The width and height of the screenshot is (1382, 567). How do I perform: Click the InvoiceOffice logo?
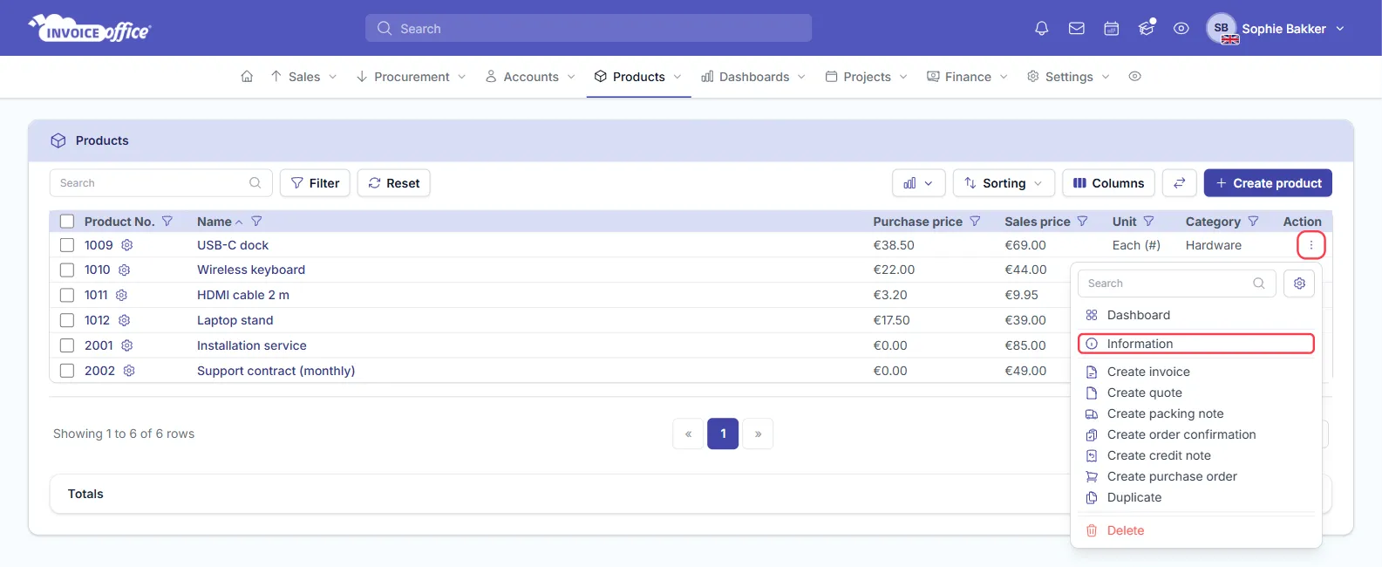(x=90, y=28)
